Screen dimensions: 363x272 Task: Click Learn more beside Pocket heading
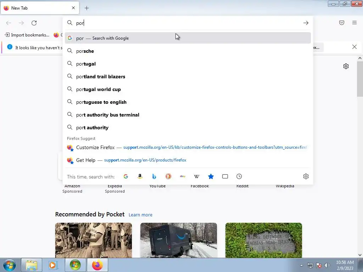pyautogui.click(x=140, y=215)
